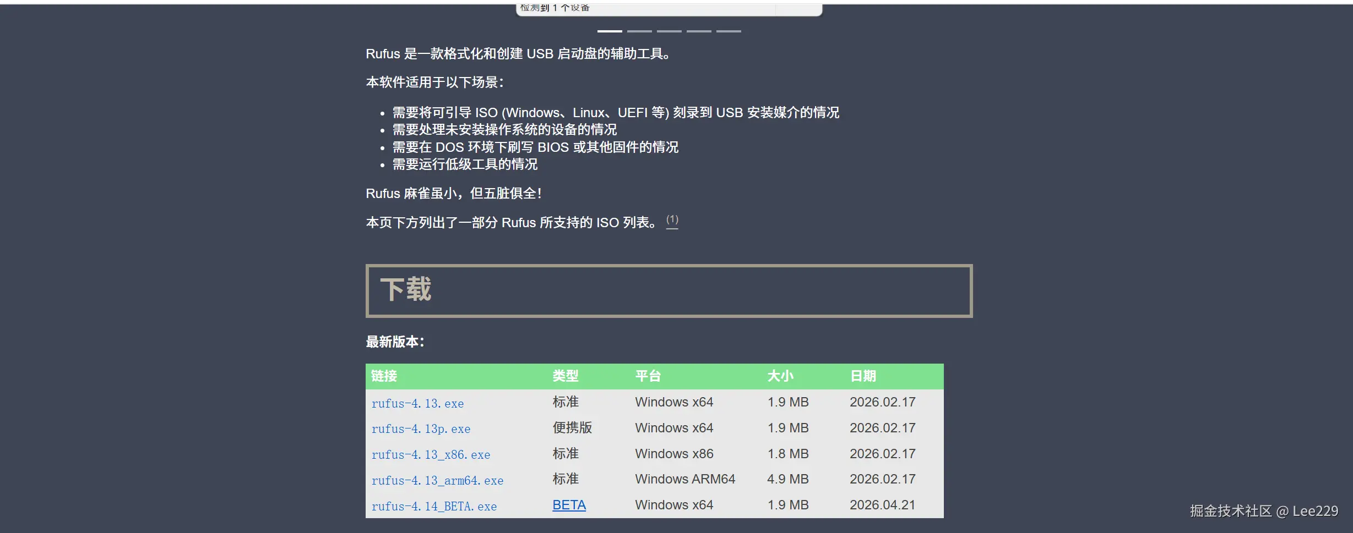Click the rufus-4.13_x86.exe link

click(x=431, y=455)
